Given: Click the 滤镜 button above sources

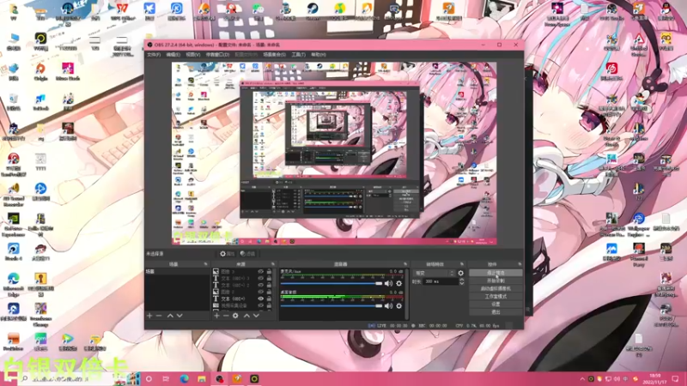Looking at the screenshot, I should (x=247, y=254).
